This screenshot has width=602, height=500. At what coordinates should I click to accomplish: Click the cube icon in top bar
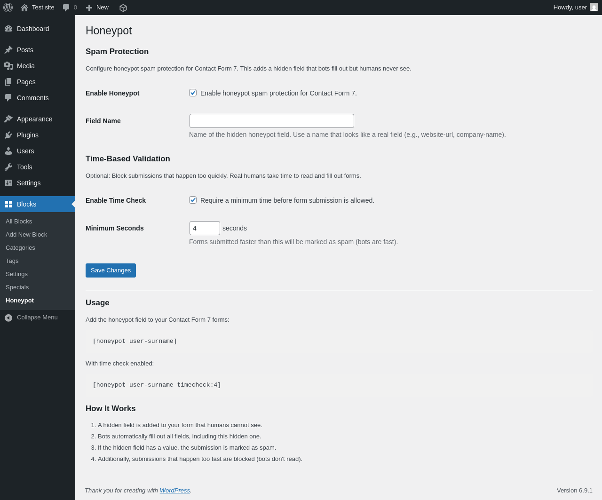123,8
